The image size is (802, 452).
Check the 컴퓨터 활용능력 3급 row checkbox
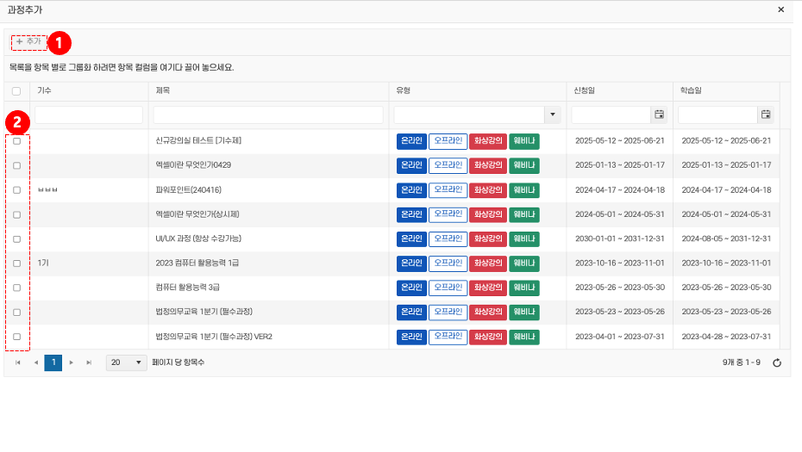coord(16,288)
